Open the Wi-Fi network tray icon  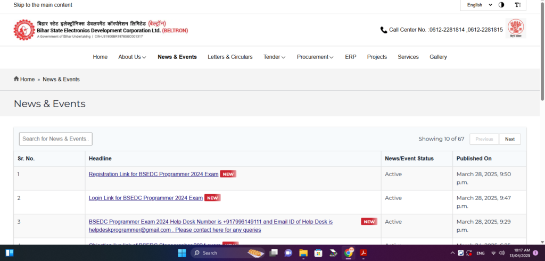[x=493, y=253]
